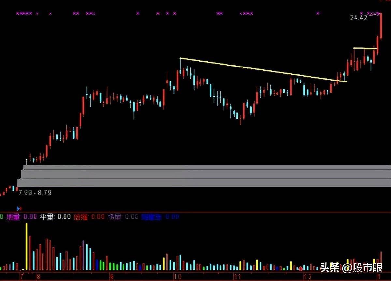The image size is (391, 281).
Task: Select the 平量 indicator label
Action: click(x=47, y=217)
